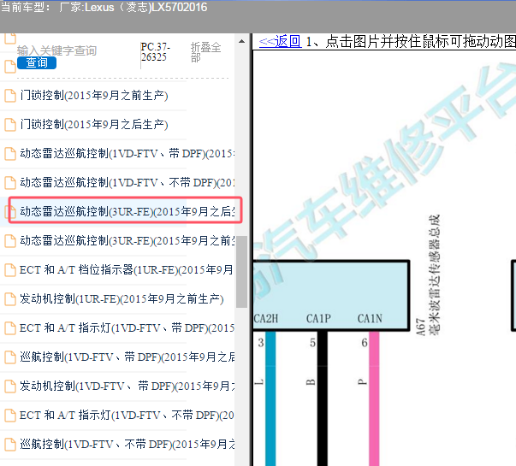Select 动态雷达巡航控制(3UR-FE)(2015年9月之后) entry
This screenshot has height=466, width=516.
coord(127,211)
